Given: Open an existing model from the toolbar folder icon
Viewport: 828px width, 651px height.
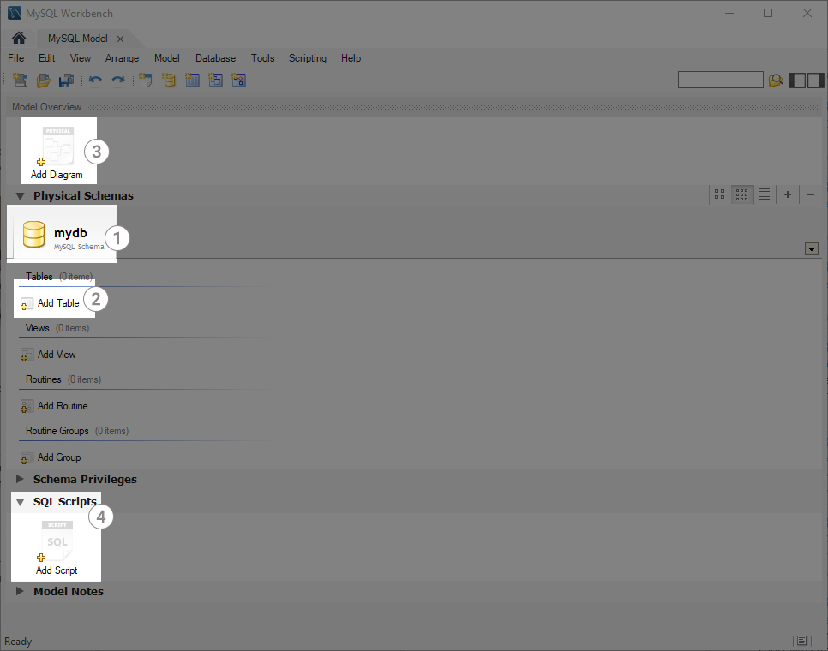Looking at the screenshot, I should tap(42, 80).
